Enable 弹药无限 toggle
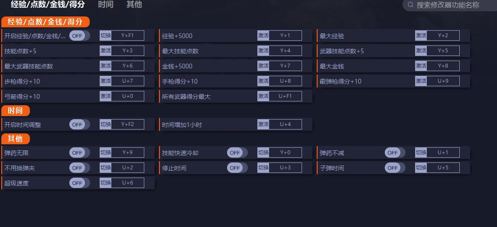Screen dimensions: 497x227 pyautogui.click(x=79, y=153)
